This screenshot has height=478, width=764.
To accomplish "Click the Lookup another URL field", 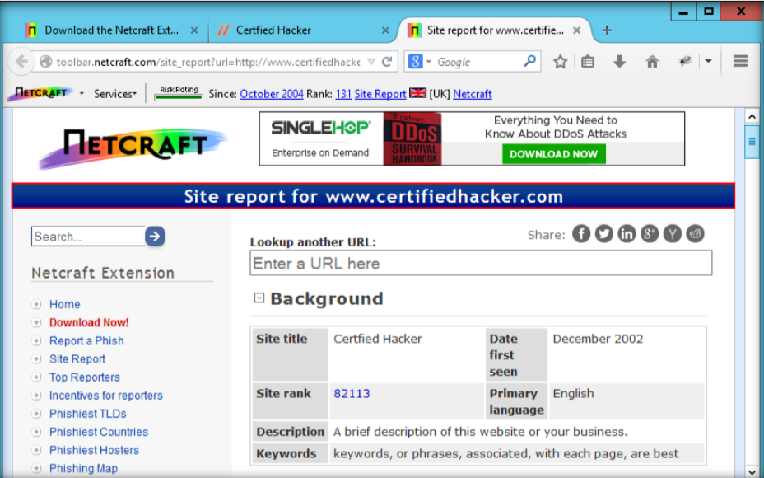I will 481,264.
